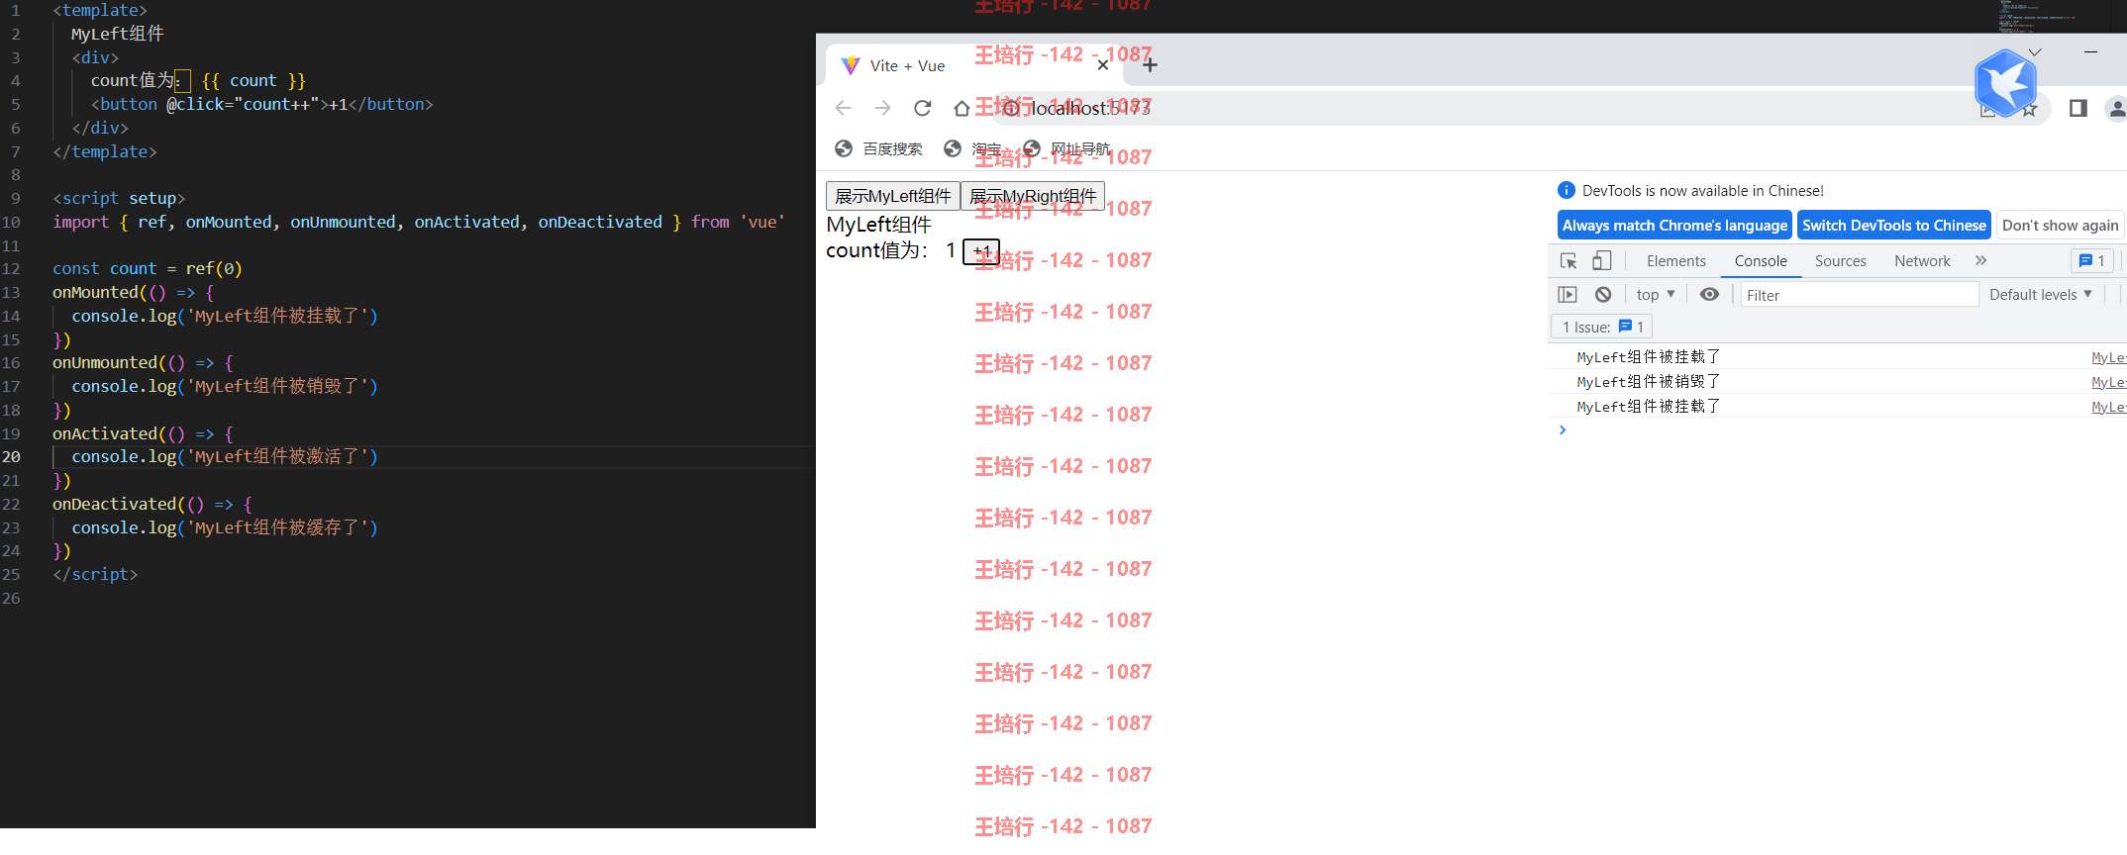This screenshot has width=2127, height=855.
Task: Switch to the Elements tab
Action: click(1676, 261)
